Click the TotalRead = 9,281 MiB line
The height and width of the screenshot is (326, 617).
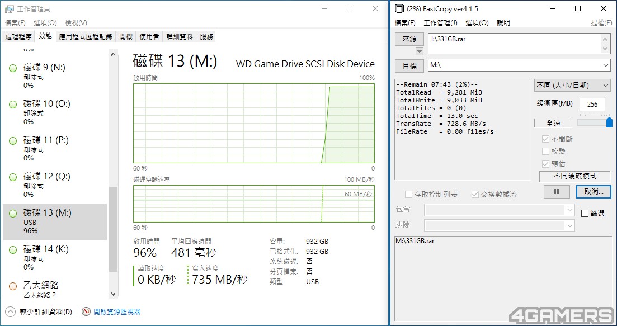(439, 92)
